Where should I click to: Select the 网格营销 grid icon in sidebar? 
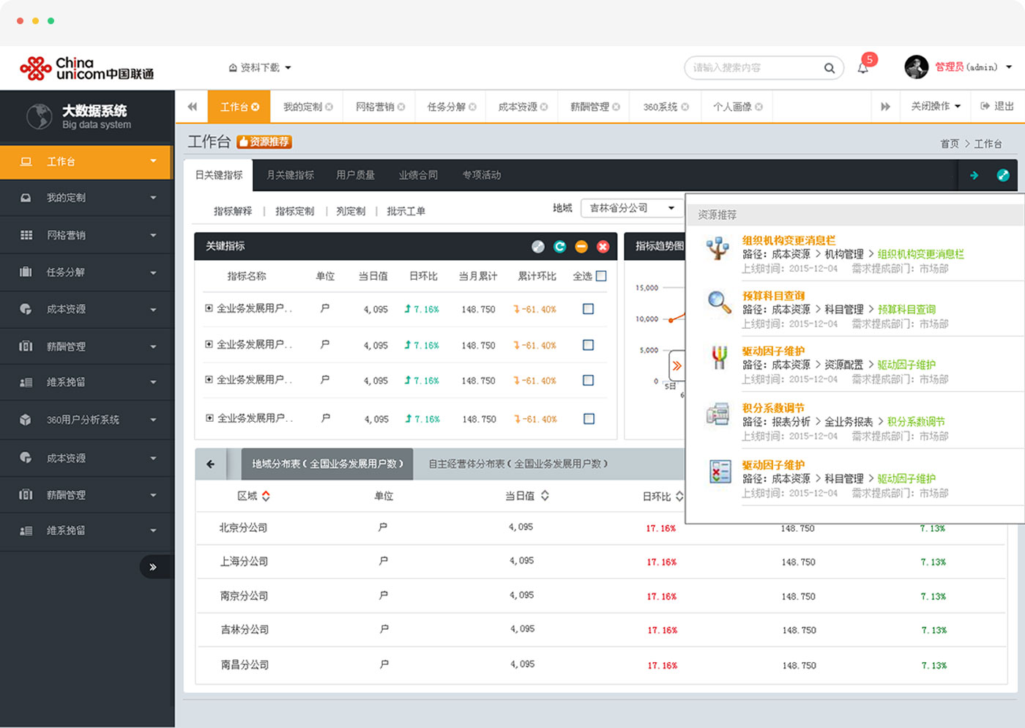pyautogui.click(x=26, y=235)
